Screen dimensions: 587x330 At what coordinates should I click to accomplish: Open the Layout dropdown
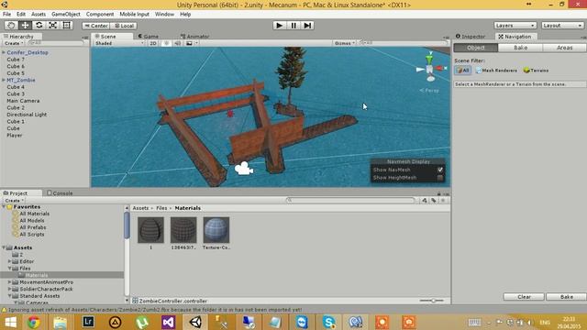562,26
